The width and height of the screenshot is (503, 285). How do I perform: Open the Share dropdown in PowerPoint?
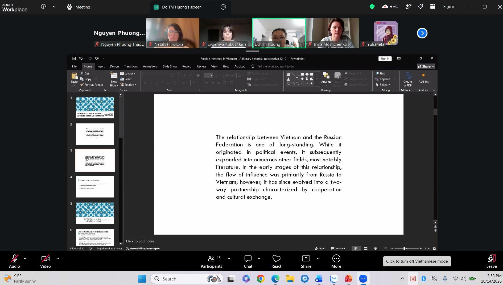(x=426, y=66)
